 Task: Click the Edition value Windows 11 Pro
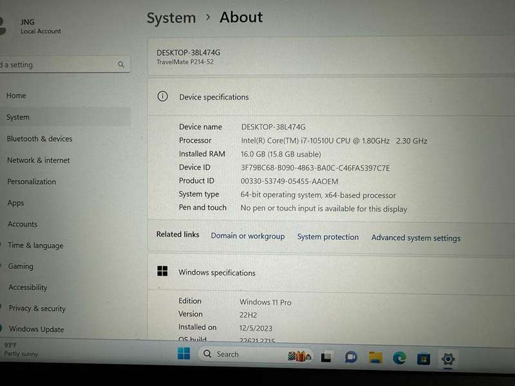265,302
